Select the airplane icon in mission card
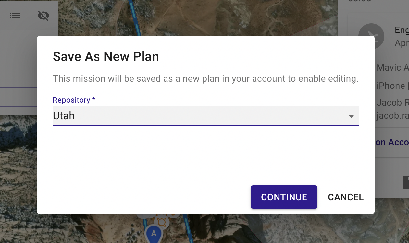The height and width of the screenshot is (243, 409). 371,36
